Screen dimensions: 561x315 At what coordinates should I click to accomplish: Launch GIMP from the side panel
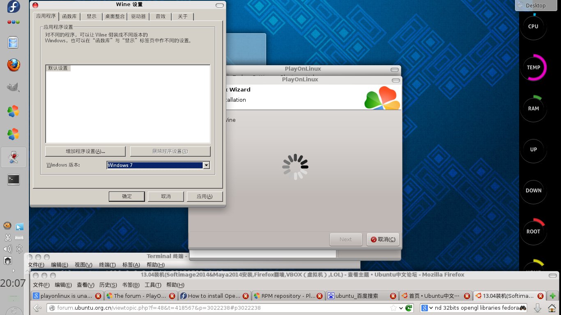tap(14, 87)
